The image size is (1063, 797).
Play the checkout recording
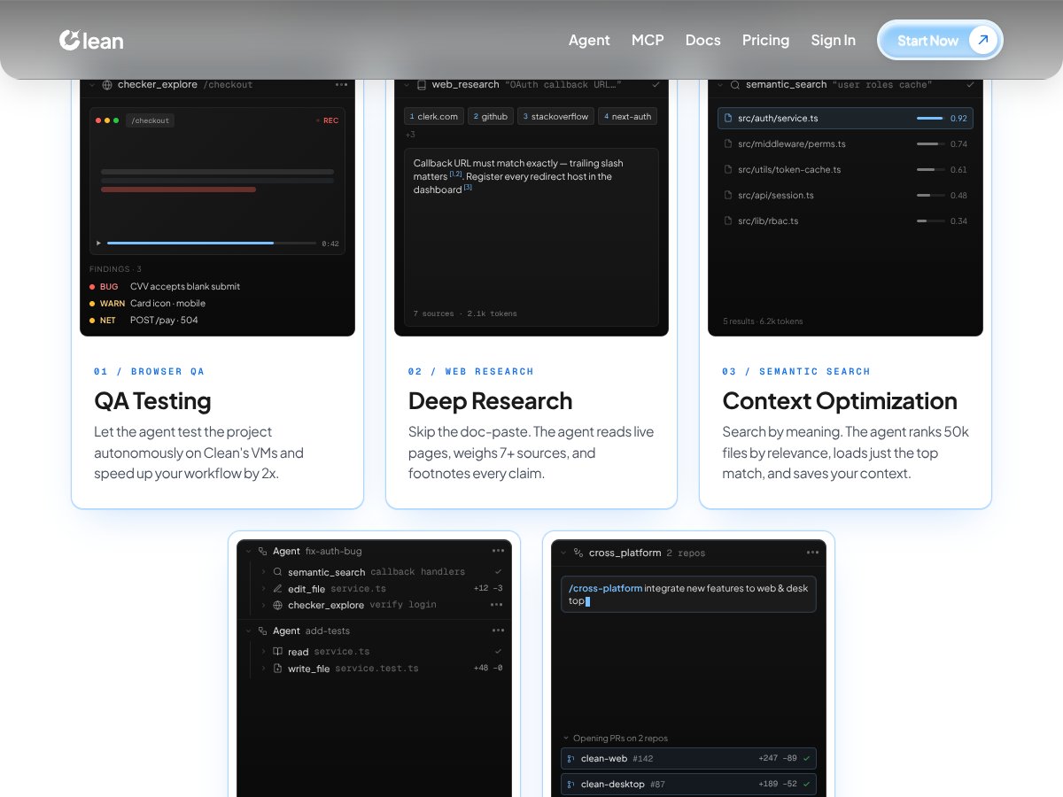tap(98, 243)
